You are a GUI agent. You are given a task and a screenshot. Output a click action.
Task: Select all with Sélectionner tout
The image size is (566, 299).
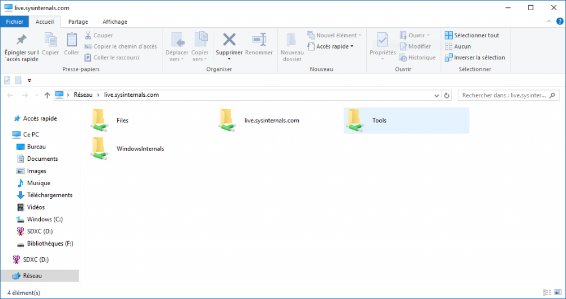click(472, 35)
